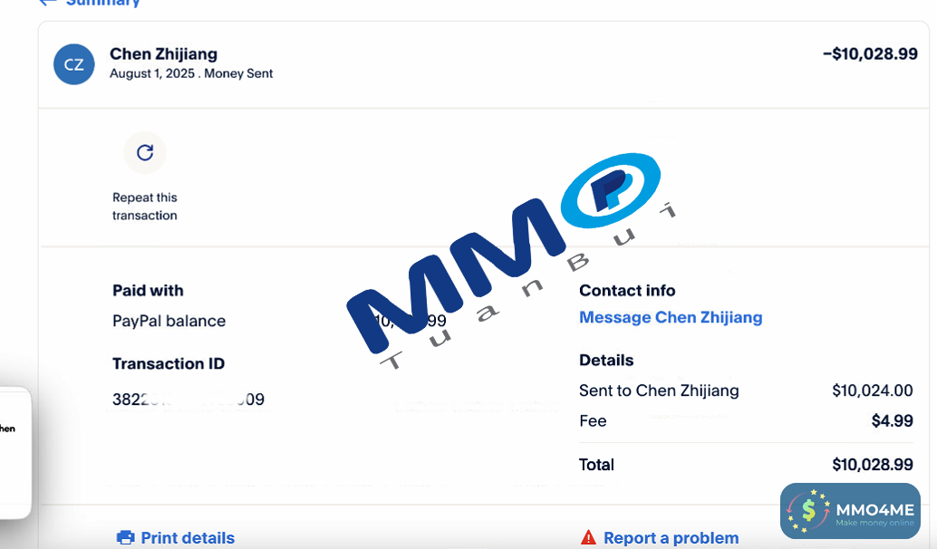Screen dimensions: 937x549
Task: Click the back arrow beside Summary
Action: click(x=47, y=3)
